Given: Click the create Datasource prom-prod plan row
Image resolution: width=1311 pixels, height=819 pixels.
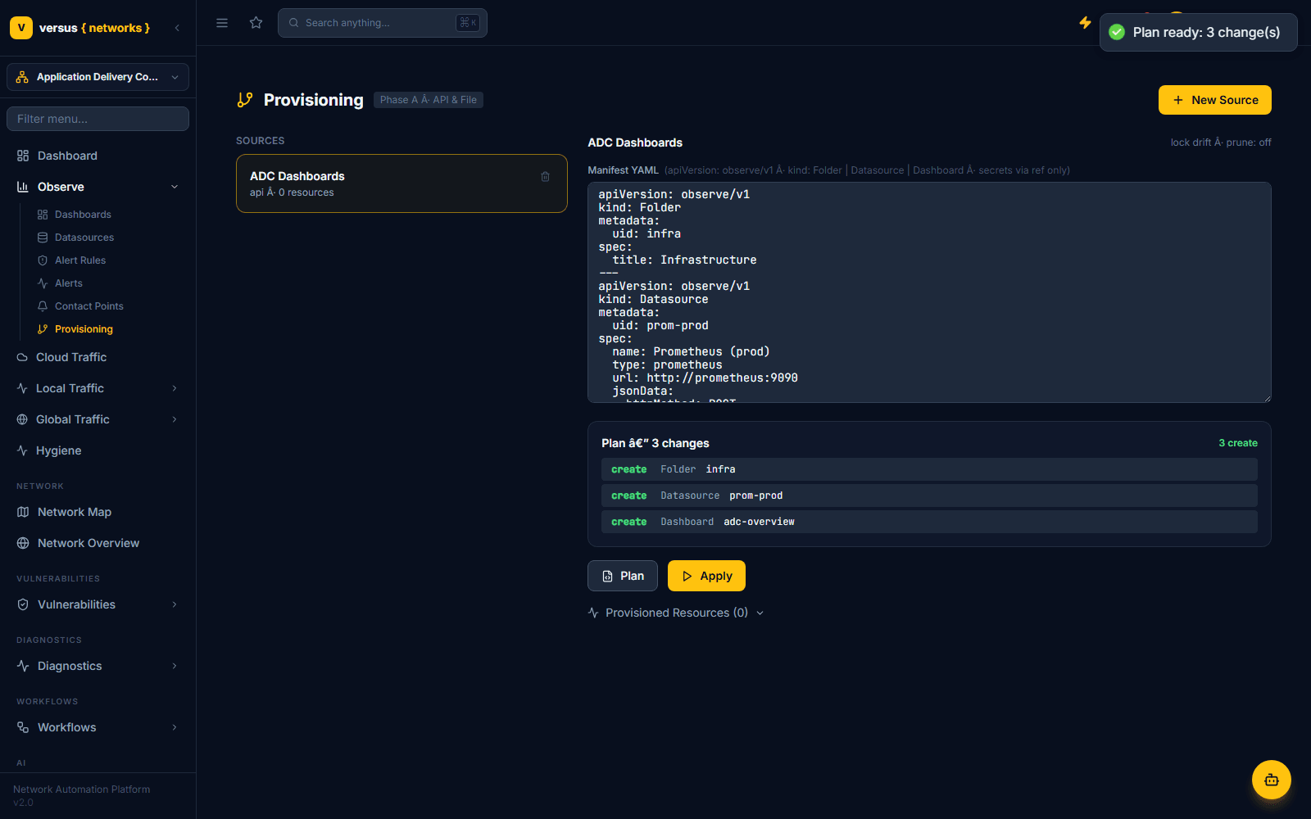Looking at the screenshot, I should pos(929,495).
